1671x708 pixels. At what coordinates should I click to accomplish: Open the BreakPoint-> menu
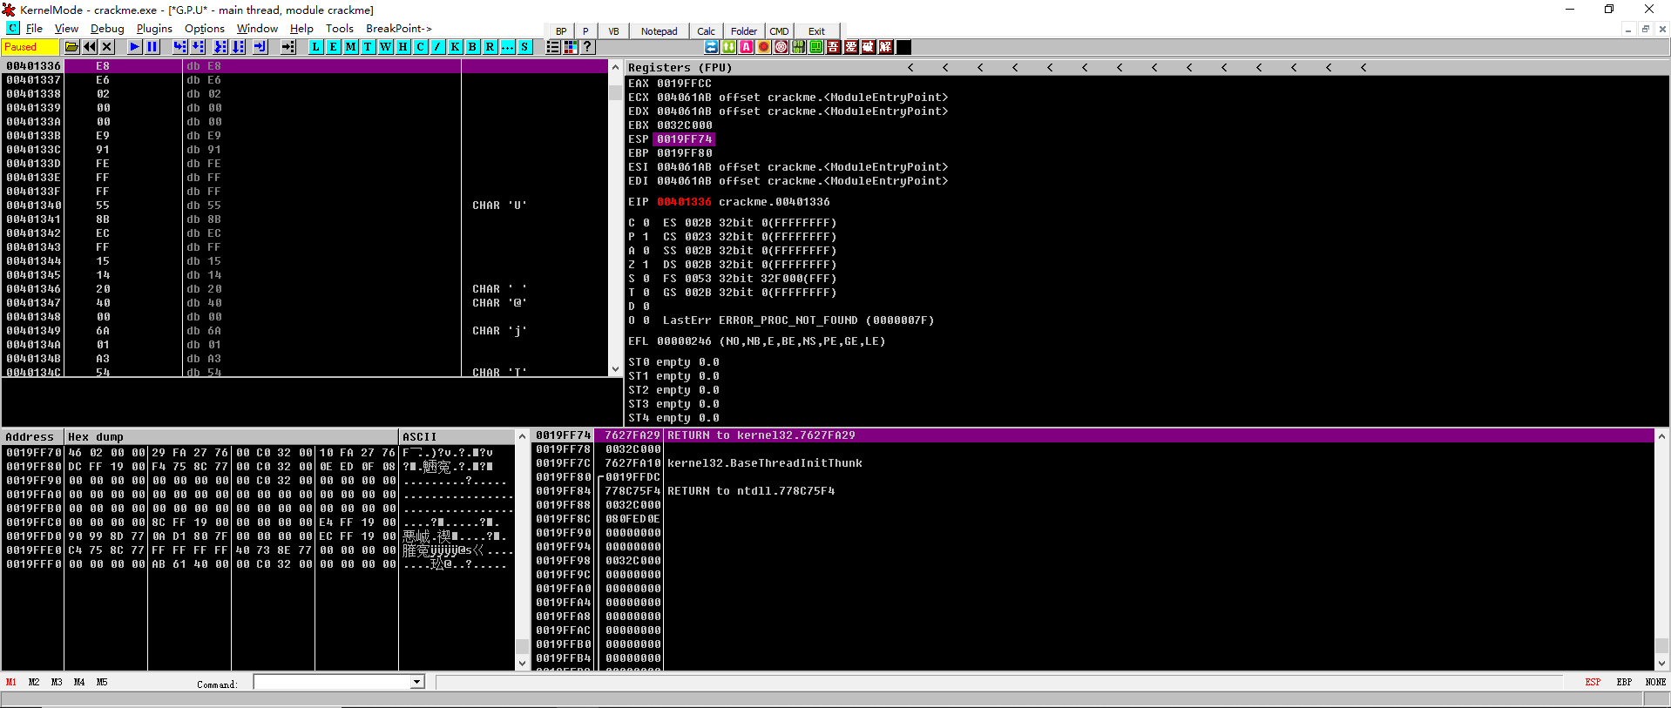pos(399,29)
